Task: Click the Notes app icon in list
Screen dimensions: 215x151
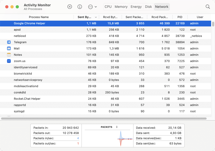Action: [9, 55]
